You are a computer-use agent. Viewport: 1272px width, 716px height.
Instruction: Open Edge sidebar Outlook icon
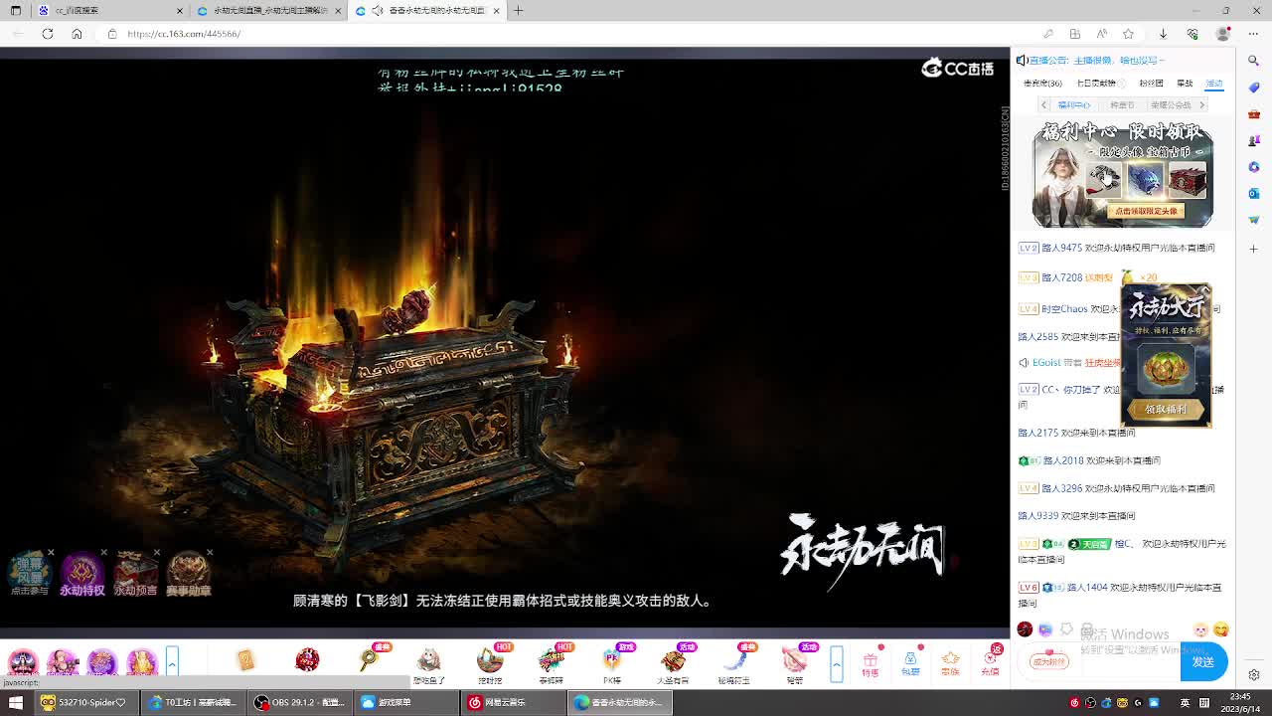click(1254, 193)
